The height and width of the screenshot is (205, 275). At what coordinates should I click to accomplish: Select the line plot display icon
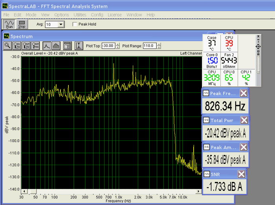[47, 45]
